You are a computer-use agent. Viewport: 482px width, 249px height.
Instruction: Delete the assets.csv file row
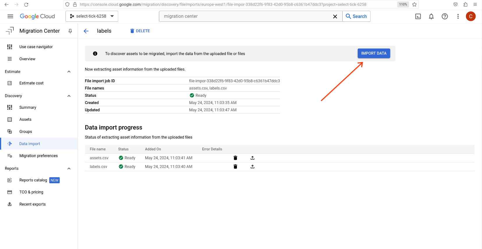pos(235,158)
